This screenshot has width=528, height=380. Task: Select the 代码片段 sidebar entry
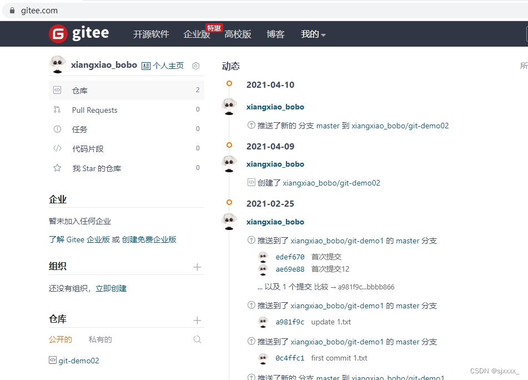click(x=127, y=148)
